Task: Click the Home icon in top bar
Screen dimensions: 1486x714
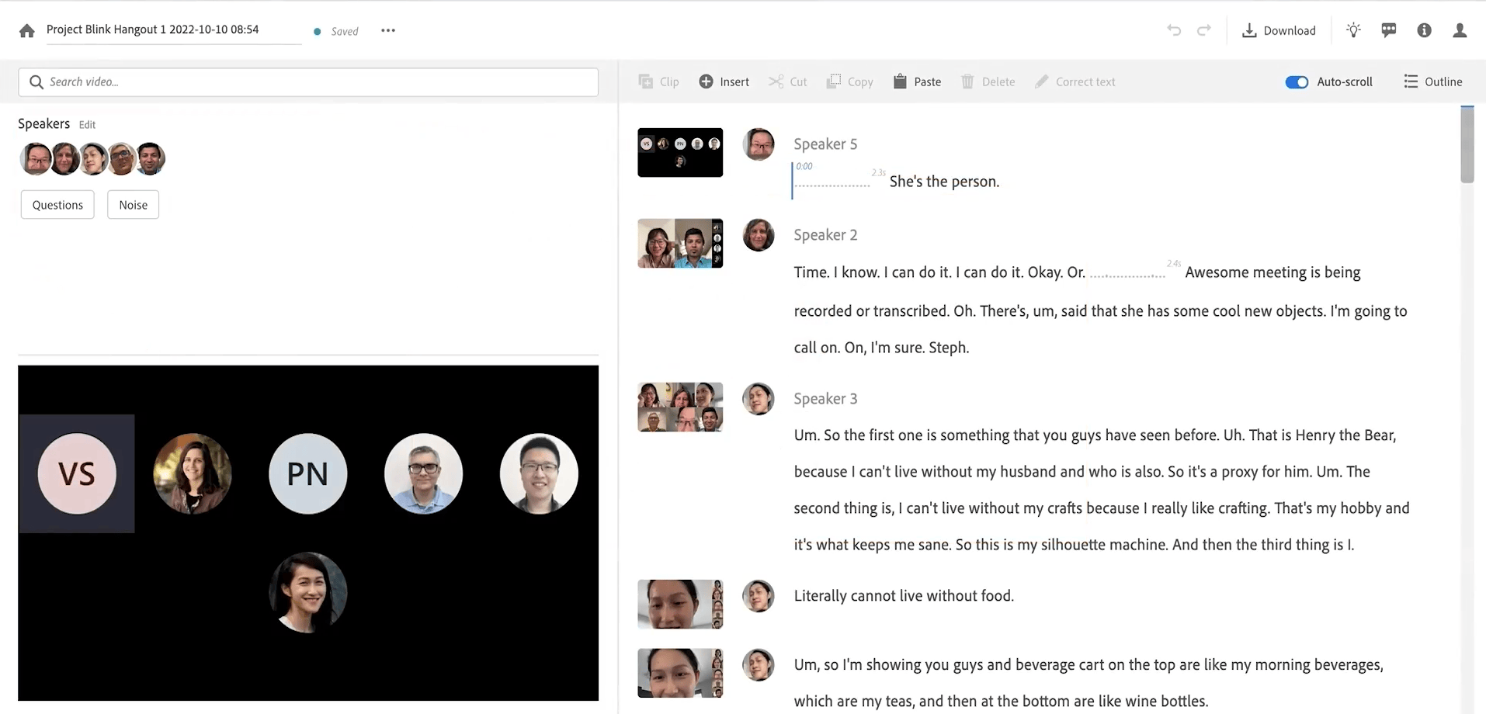Action: [x=26, y=30]
